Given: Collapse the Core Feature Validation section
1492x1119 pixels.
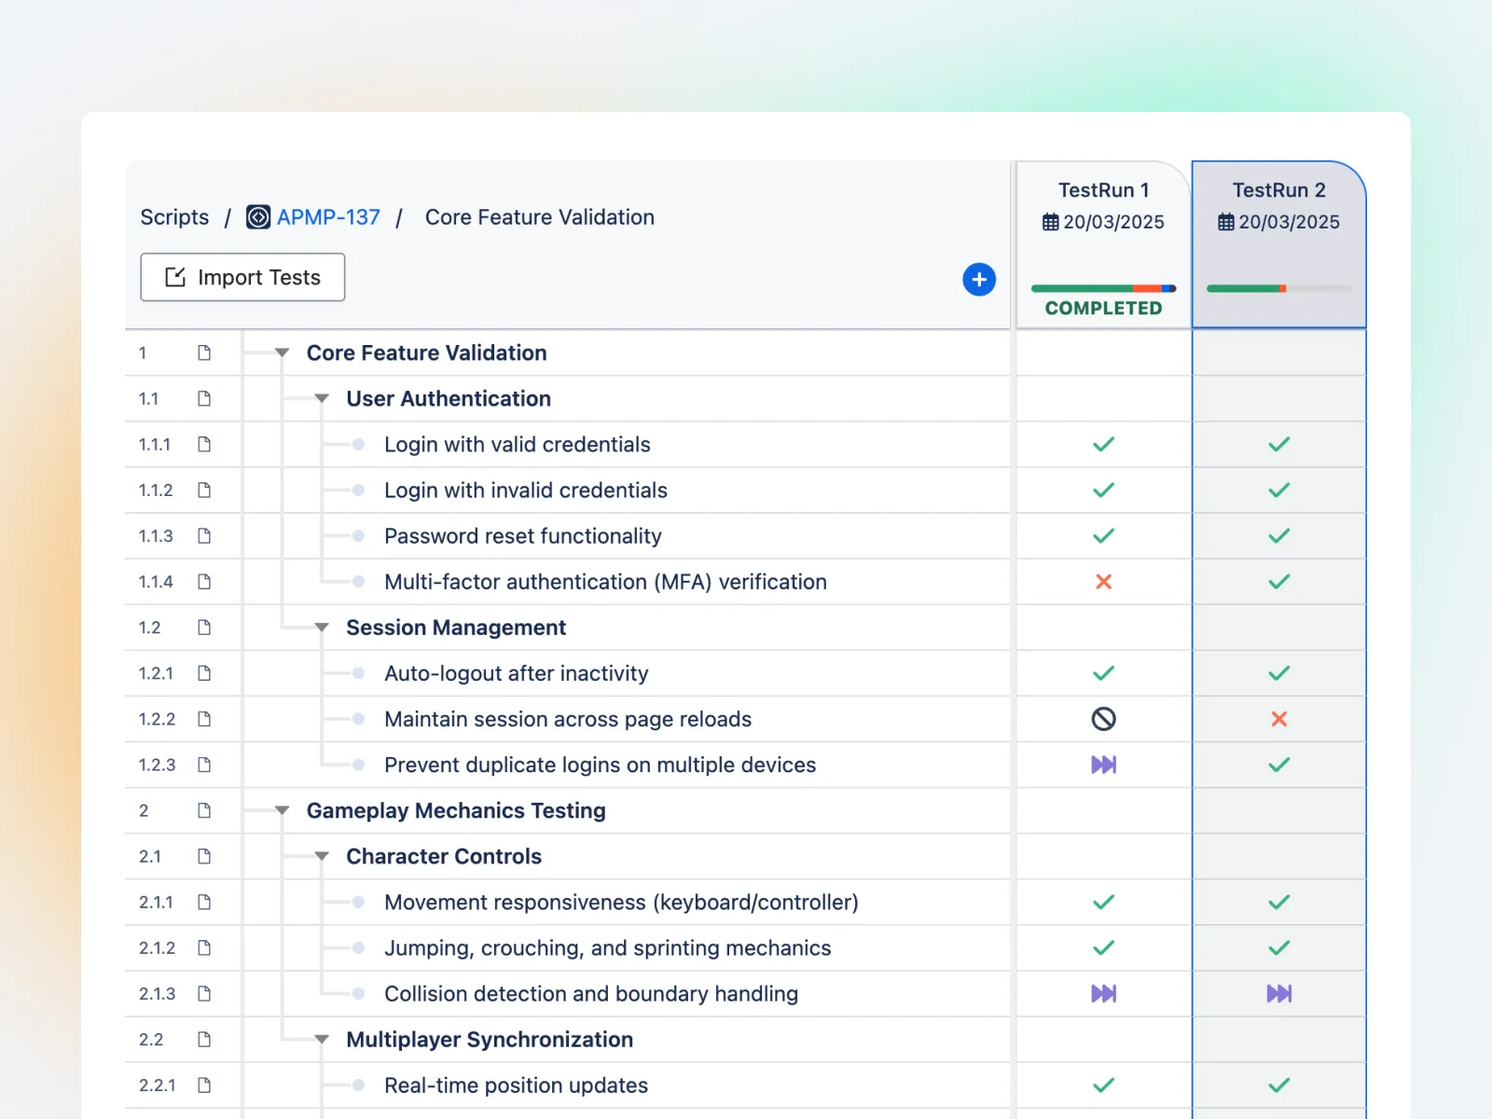Looking at the screenshot, I should [282, 353].
